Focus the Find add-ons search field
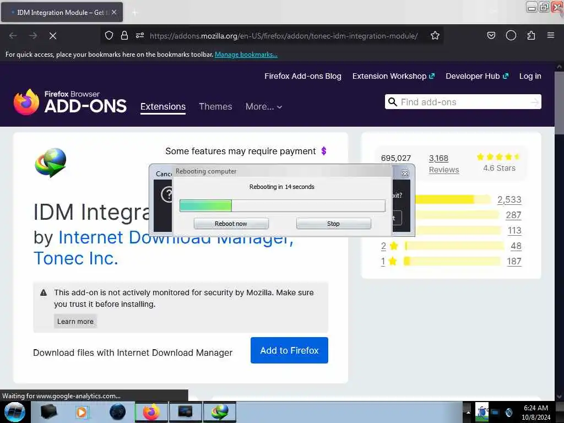 pyautogui.click(x=464, y=102)
